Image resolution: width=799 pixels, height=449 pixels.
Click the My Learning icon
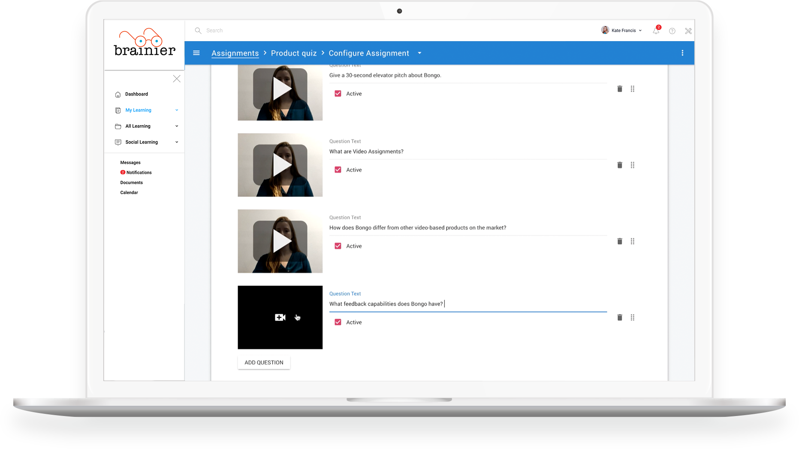coord(118,111)
